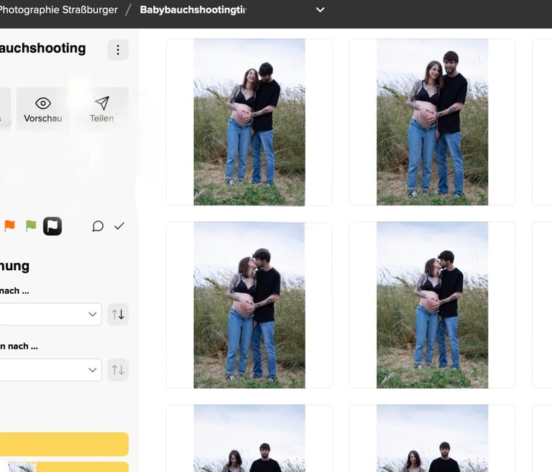The width and height of the screenshot is (552, 472).
Task: Open bottom-right couple photo thumbnail
Action: [432, 438]
